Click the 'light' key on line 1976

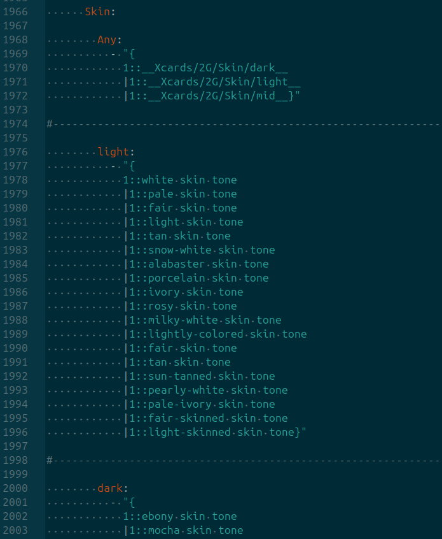pos(114,152)
